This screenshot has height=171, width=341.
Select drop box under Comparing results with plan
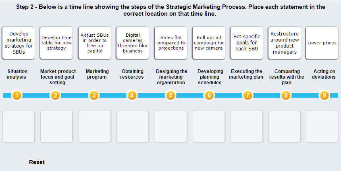pos(285,126)
